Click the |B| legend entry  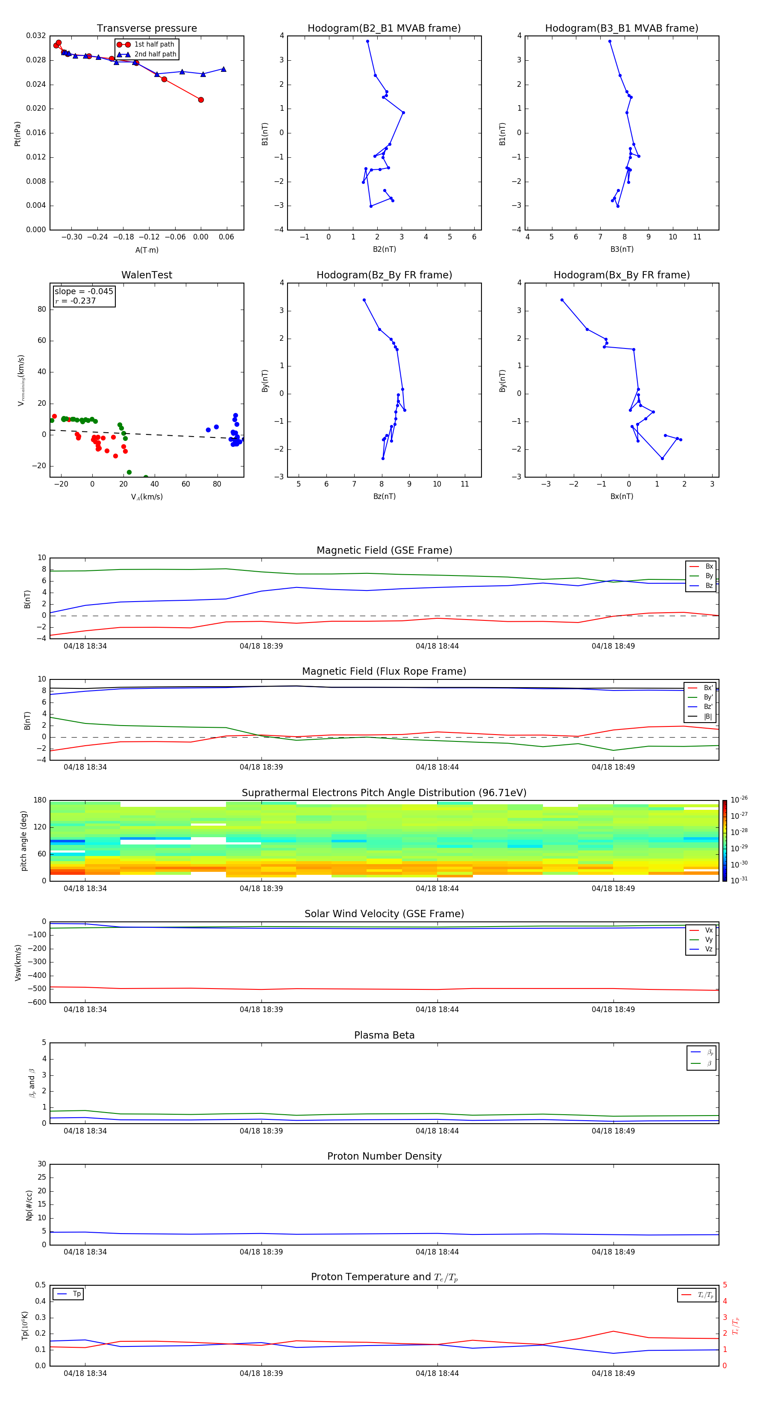pyautogui.click(x=701, y=717)
